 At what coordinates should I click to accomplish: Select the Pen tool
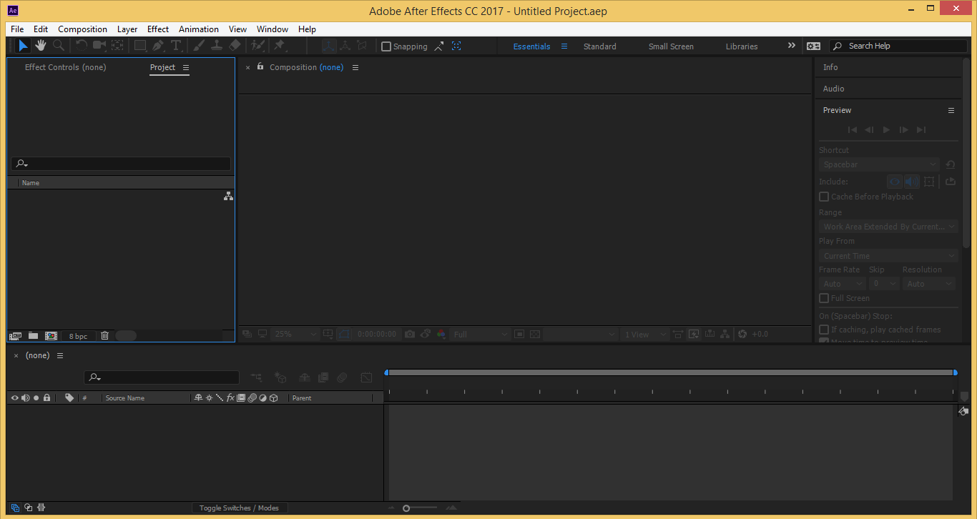(158, 46)
